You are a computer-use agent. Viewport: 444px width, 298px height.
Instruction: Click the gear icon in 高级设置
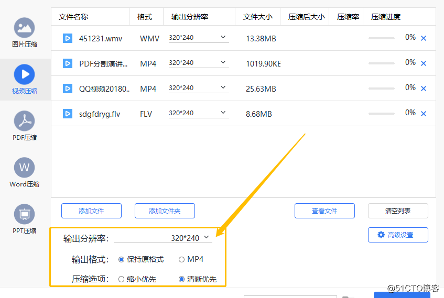tap(381, 235)
